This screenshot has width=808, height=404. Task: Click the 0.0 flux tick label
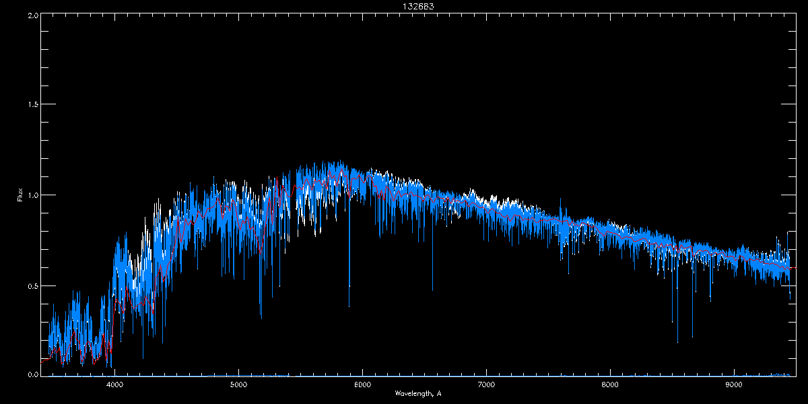click(32, 374)
